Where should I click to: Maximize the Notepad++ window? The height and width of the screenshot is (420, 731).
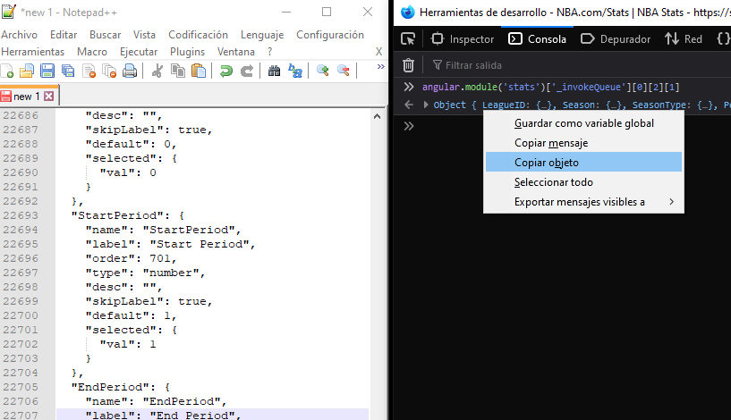pyautogui.click(x=327, y=12)
